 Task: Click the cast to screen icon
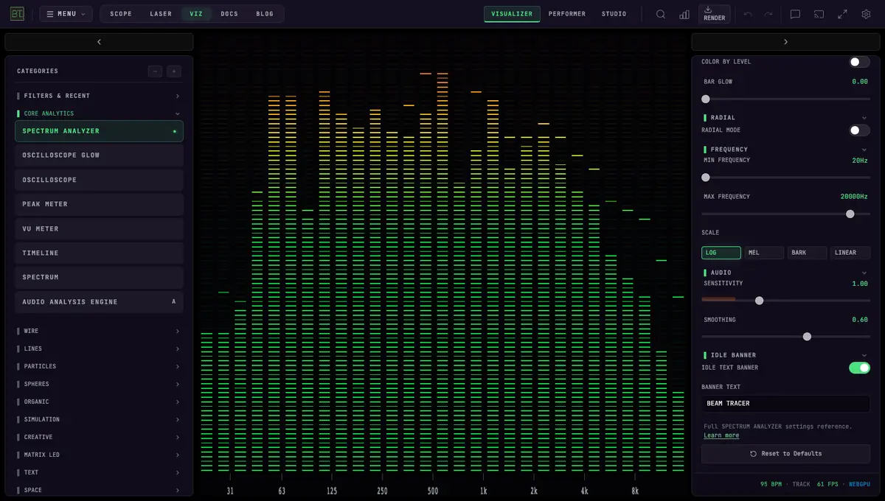819,14
